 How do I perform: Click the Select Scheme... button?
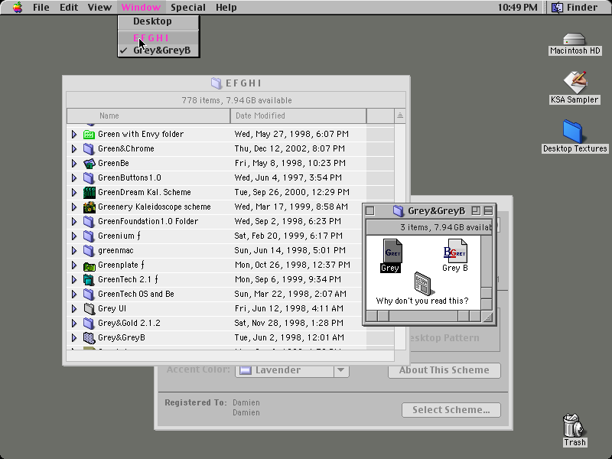451,410
